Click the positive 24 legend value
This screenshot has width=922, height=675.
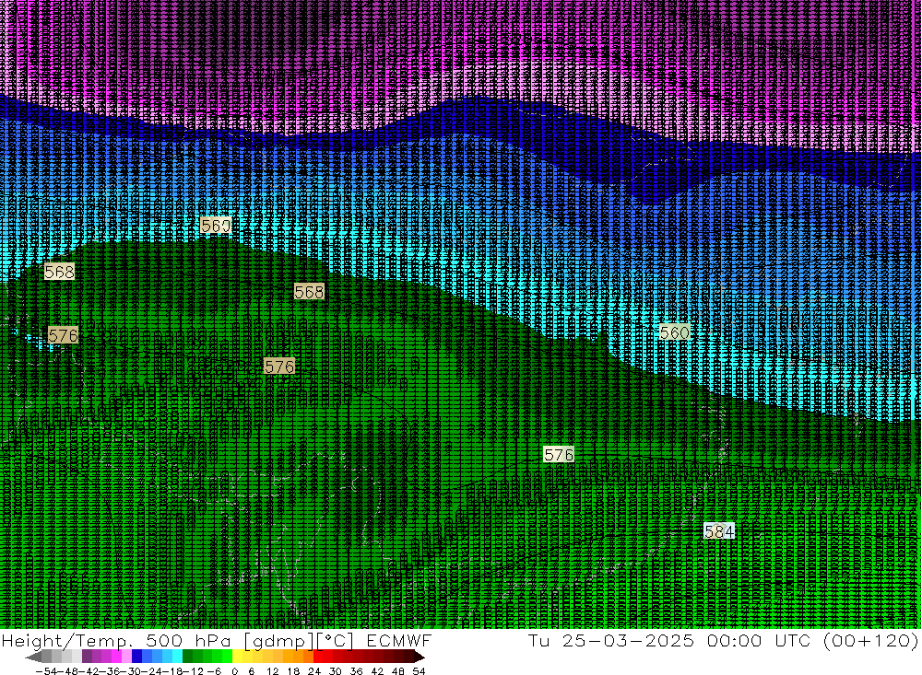pyautogui.click(x=314, y=671)
